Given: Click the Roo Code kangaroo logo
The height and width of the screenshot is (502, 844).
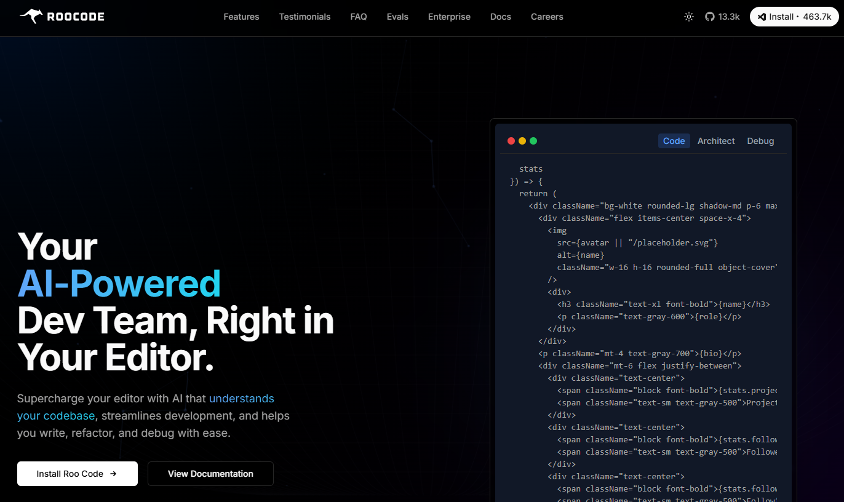Looking at the screenshot, I should [x=31, y=17].
